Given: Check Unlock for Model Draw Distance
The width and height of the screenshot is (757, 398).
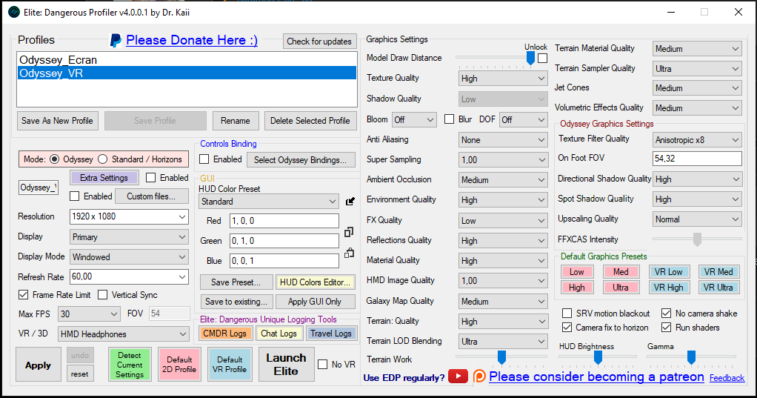Looking at the screenshot, I should 543,58.
